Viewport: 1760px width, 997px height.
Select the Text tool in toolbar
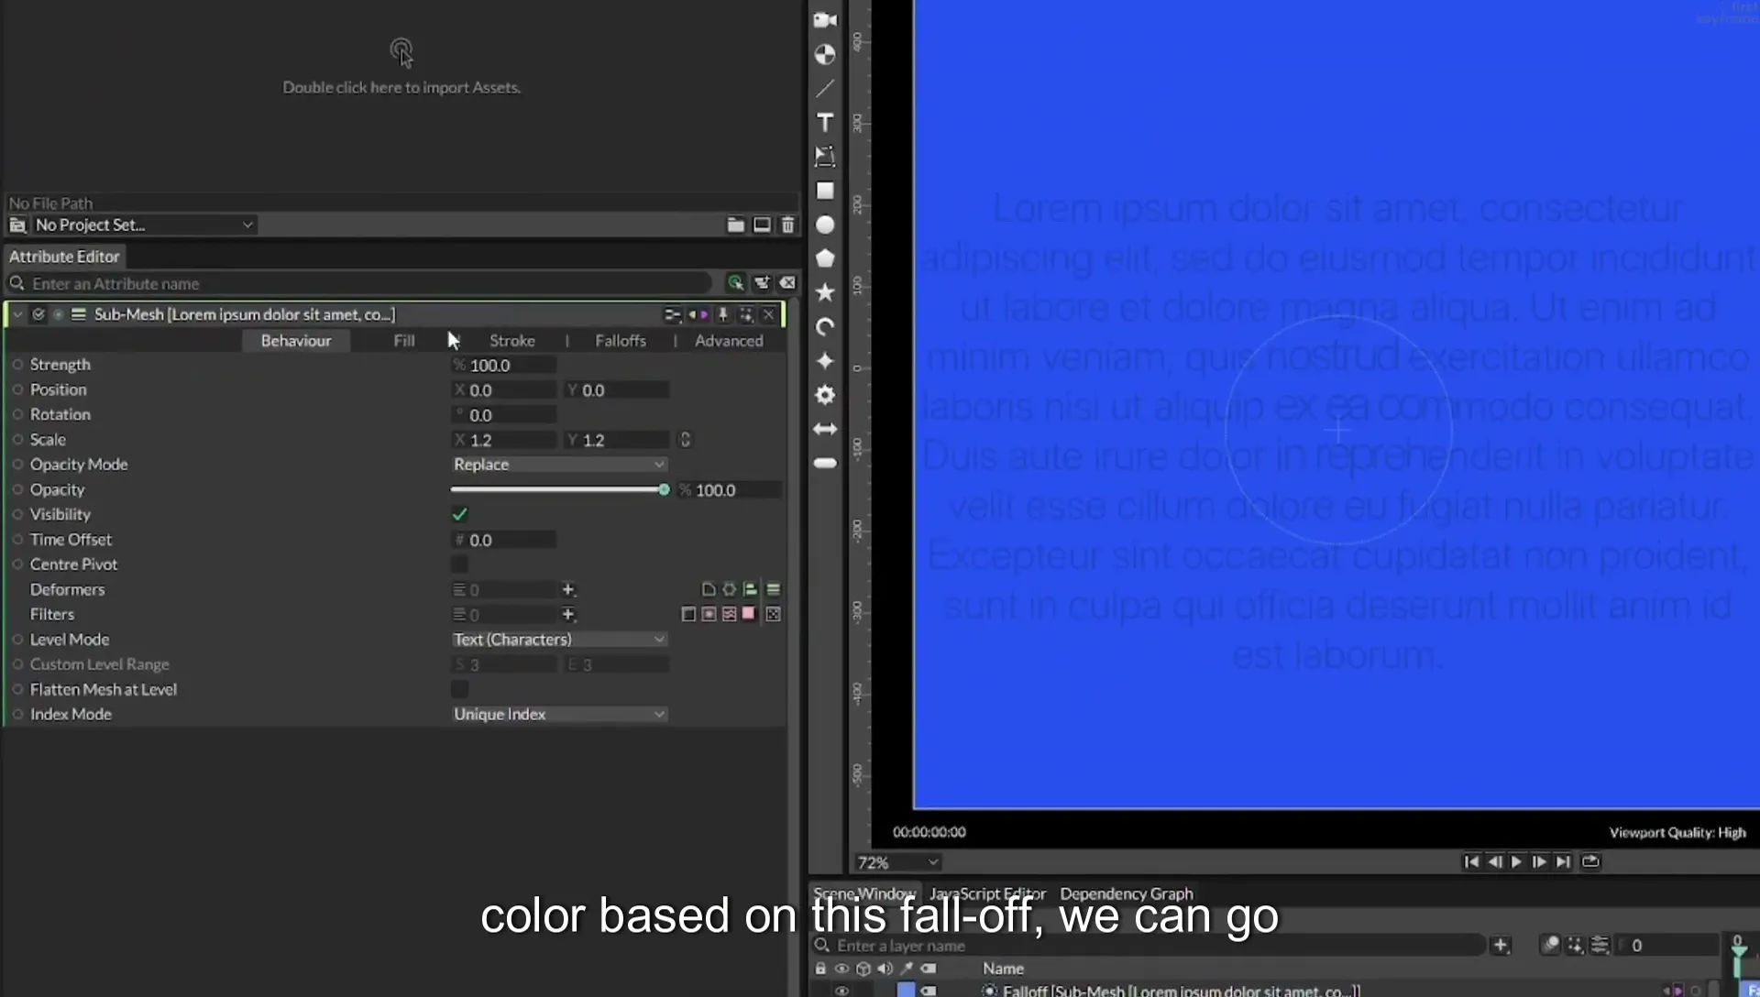pos(825,123)
